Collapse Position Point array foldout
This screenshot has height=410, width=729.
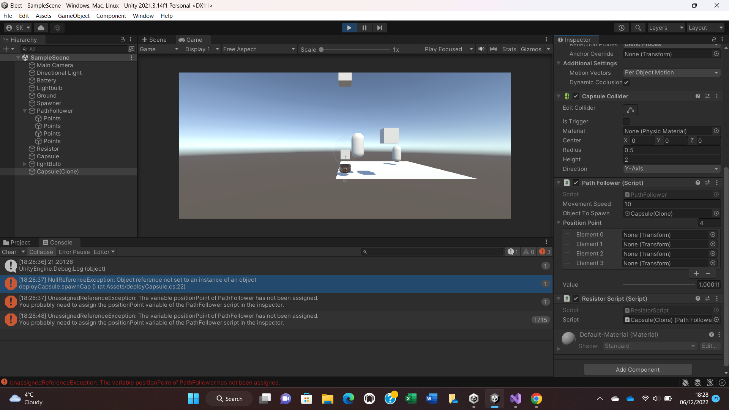point(559,223)
